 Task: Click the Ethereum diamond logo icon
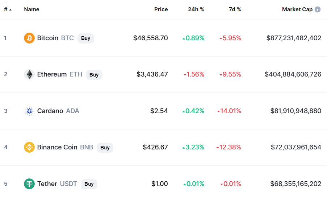point(29,74)
